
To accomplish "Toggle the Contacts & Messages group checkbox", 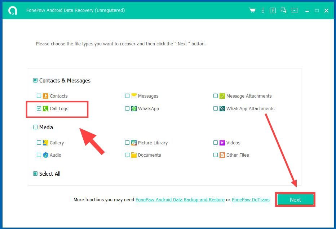I will tap(35, 80).
